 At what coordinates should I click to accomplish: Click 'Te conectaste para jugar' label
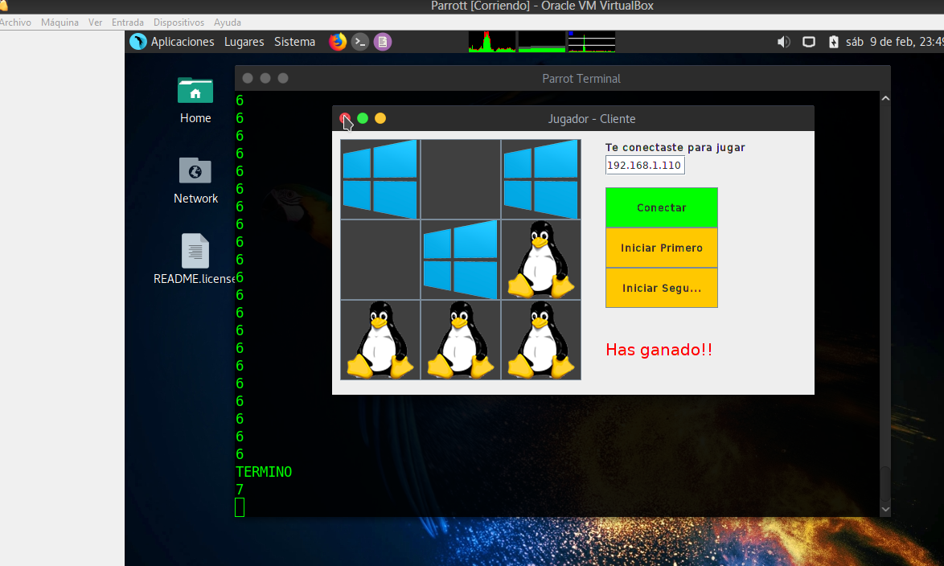675,147
